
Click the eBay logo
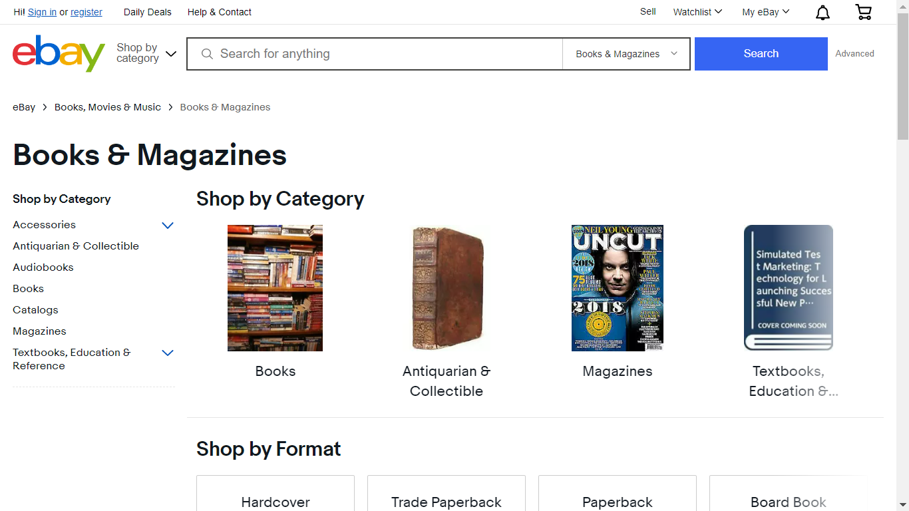coord(59,53)
